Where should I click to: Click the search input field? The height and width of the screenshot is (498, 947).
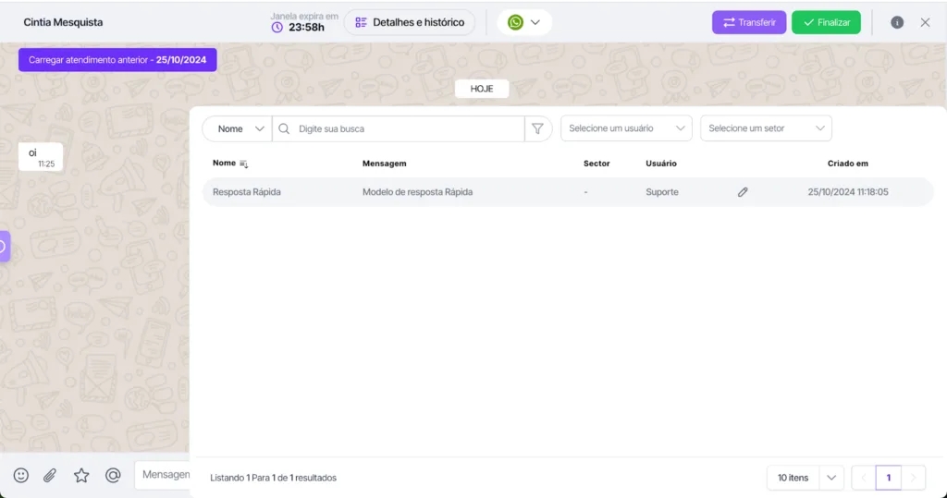(x=407, y=128)
